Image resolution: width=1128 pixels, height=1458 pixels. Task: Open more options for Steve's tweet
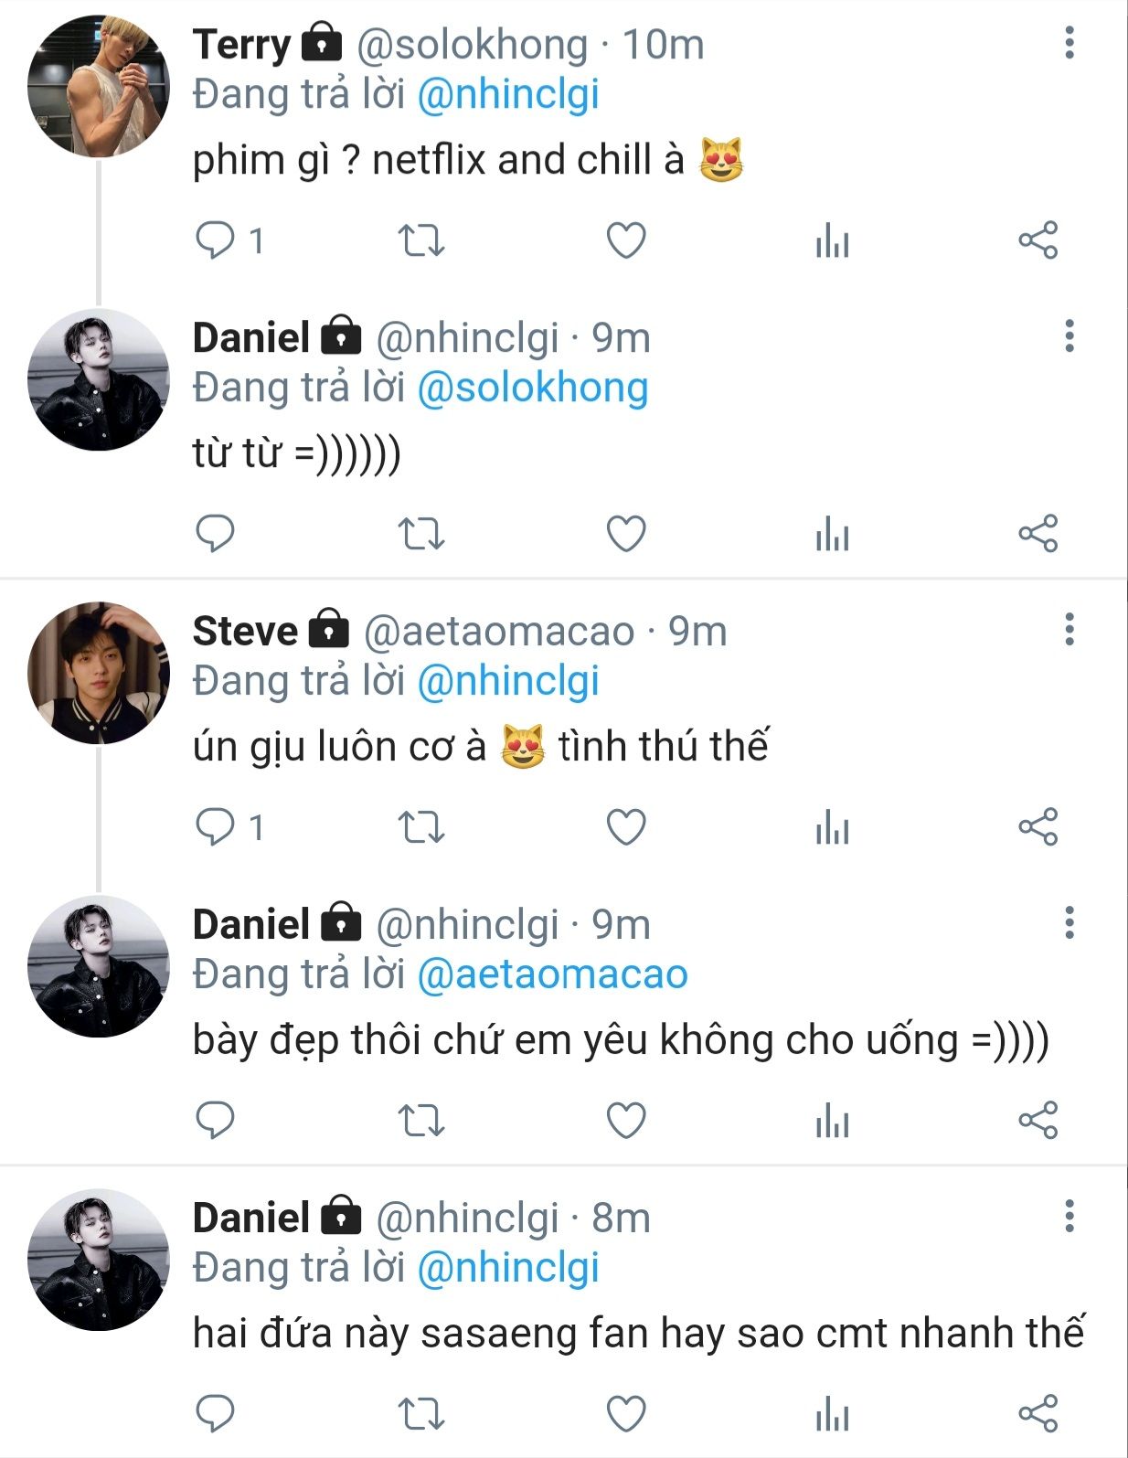point(1069,630)
